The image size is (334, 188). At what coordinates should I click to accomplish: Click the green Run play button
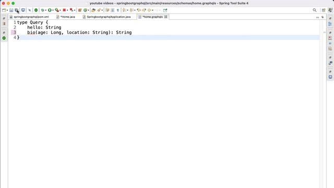[50, 10]
